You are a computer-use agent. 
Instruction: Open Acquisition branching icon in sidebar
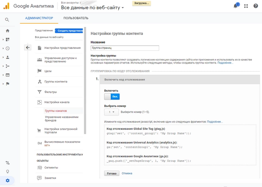(8, 66)
